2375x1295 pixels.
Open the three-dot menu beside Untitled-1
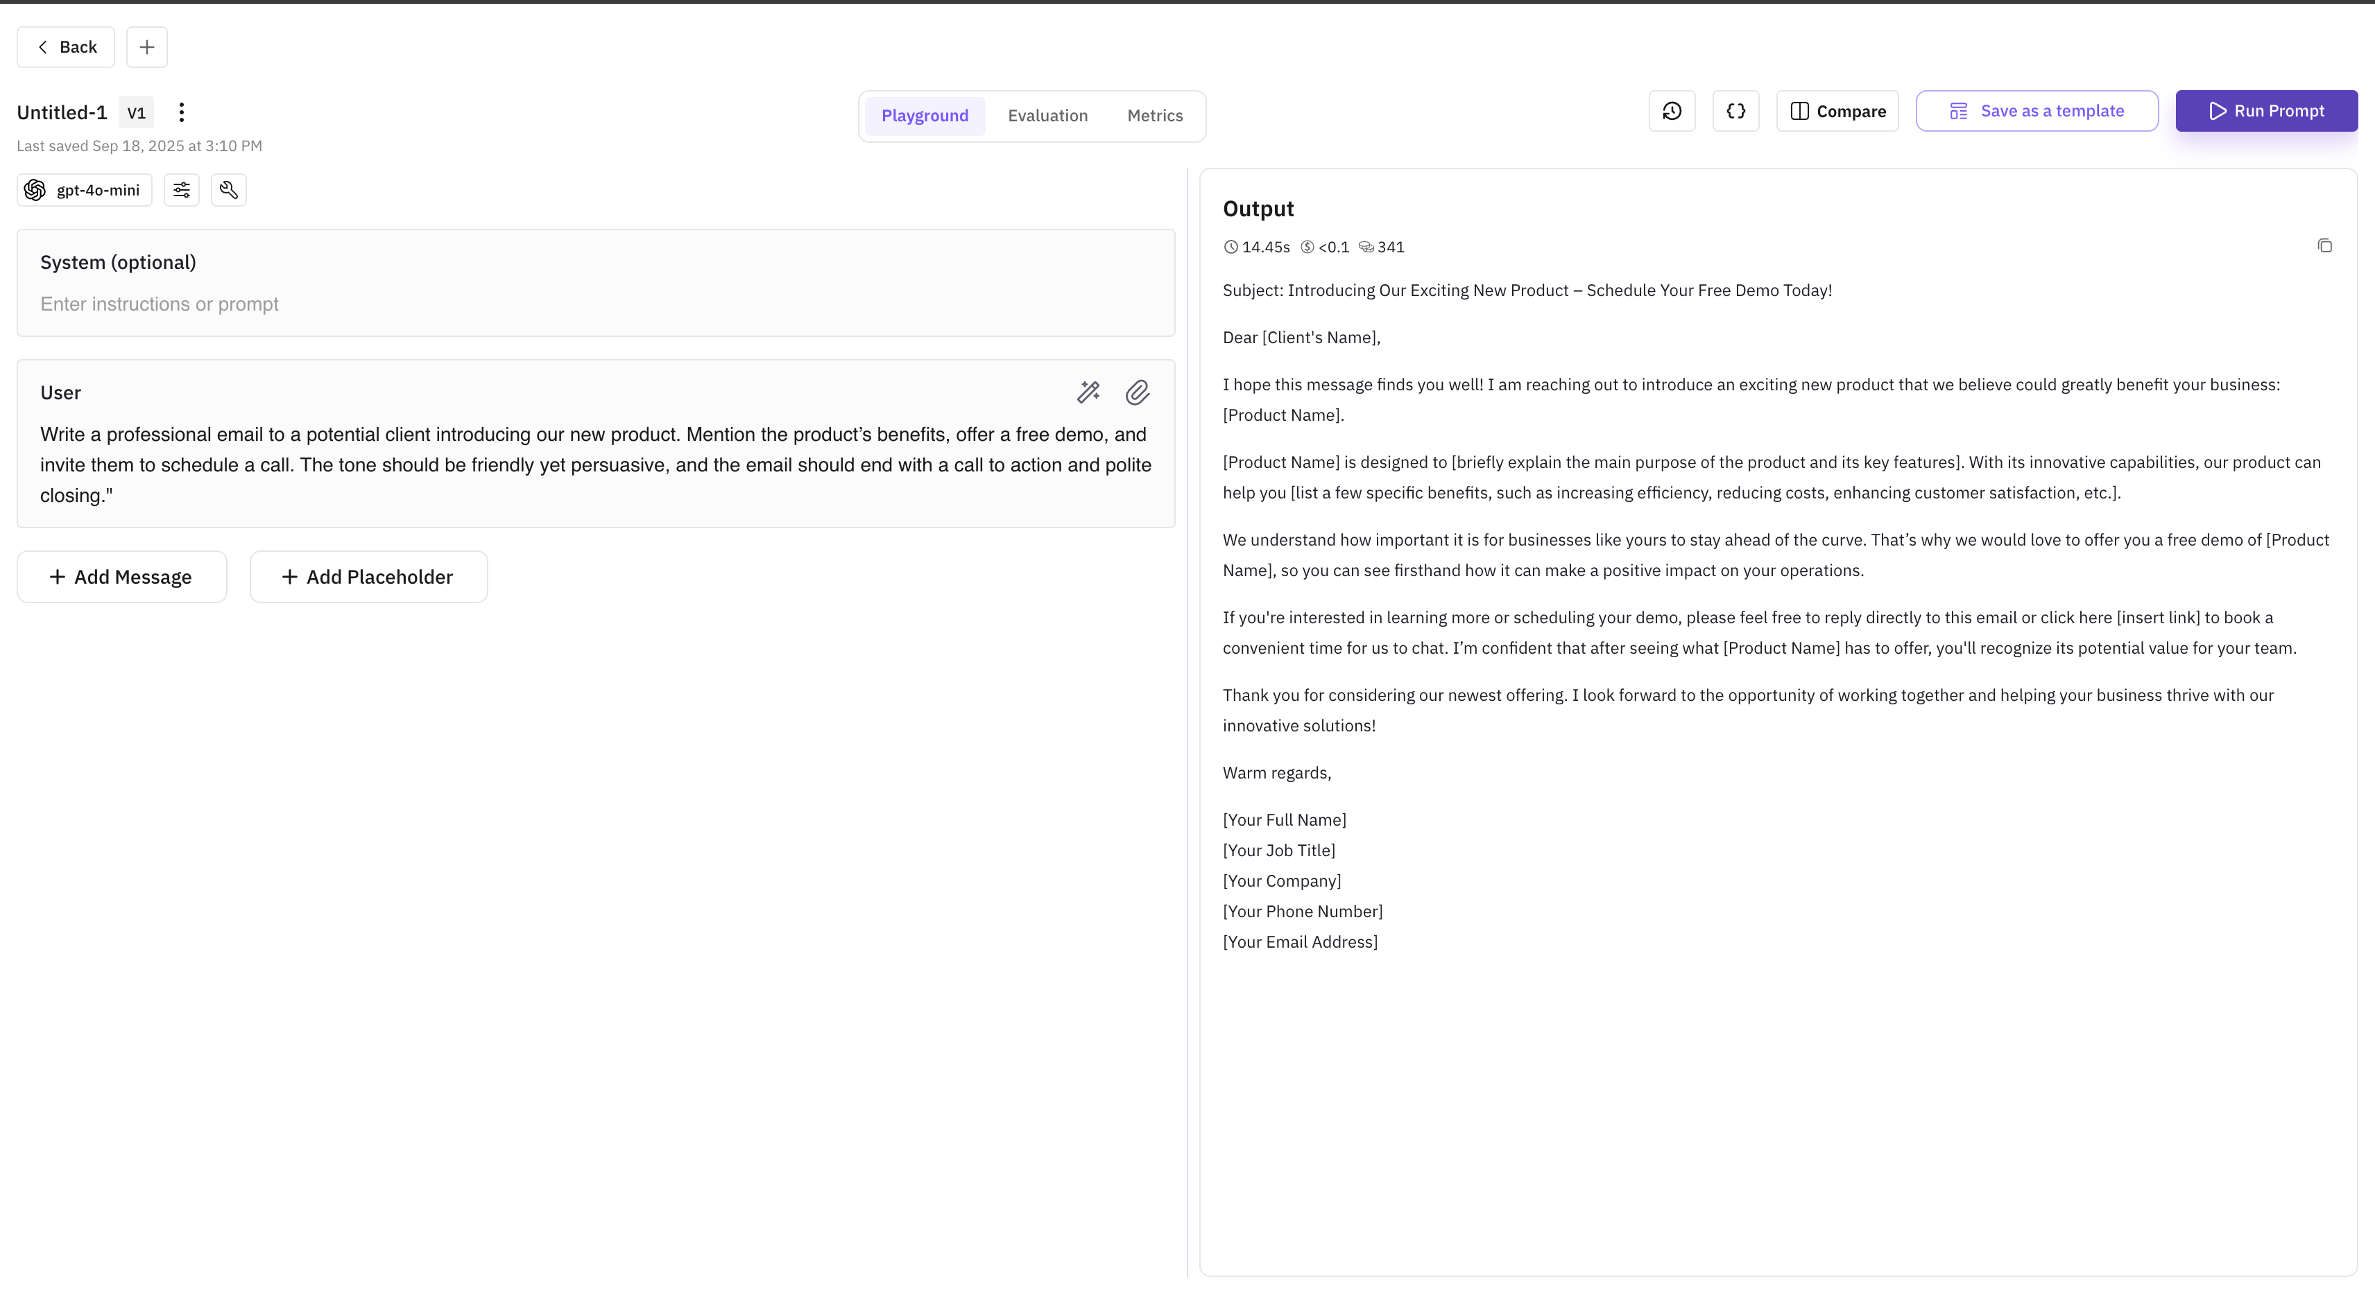tap(182, 112)
